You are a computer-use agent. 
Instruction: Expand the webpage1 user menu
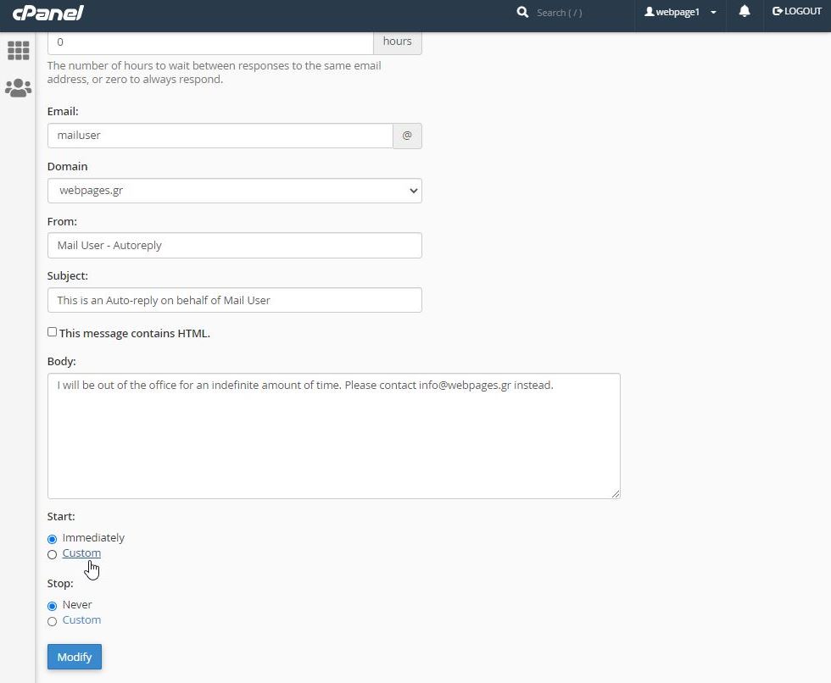(x=680, y=13)
